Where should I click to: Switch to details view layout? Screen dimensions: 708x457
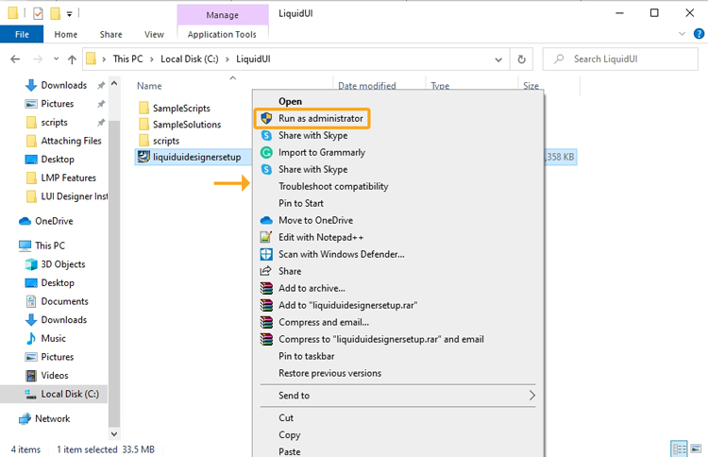pyautogui.click(x=680, y=449)
